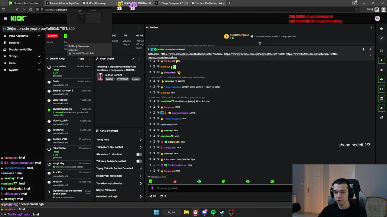Click the focus frame icon in right sidebar

click(382, 51)
